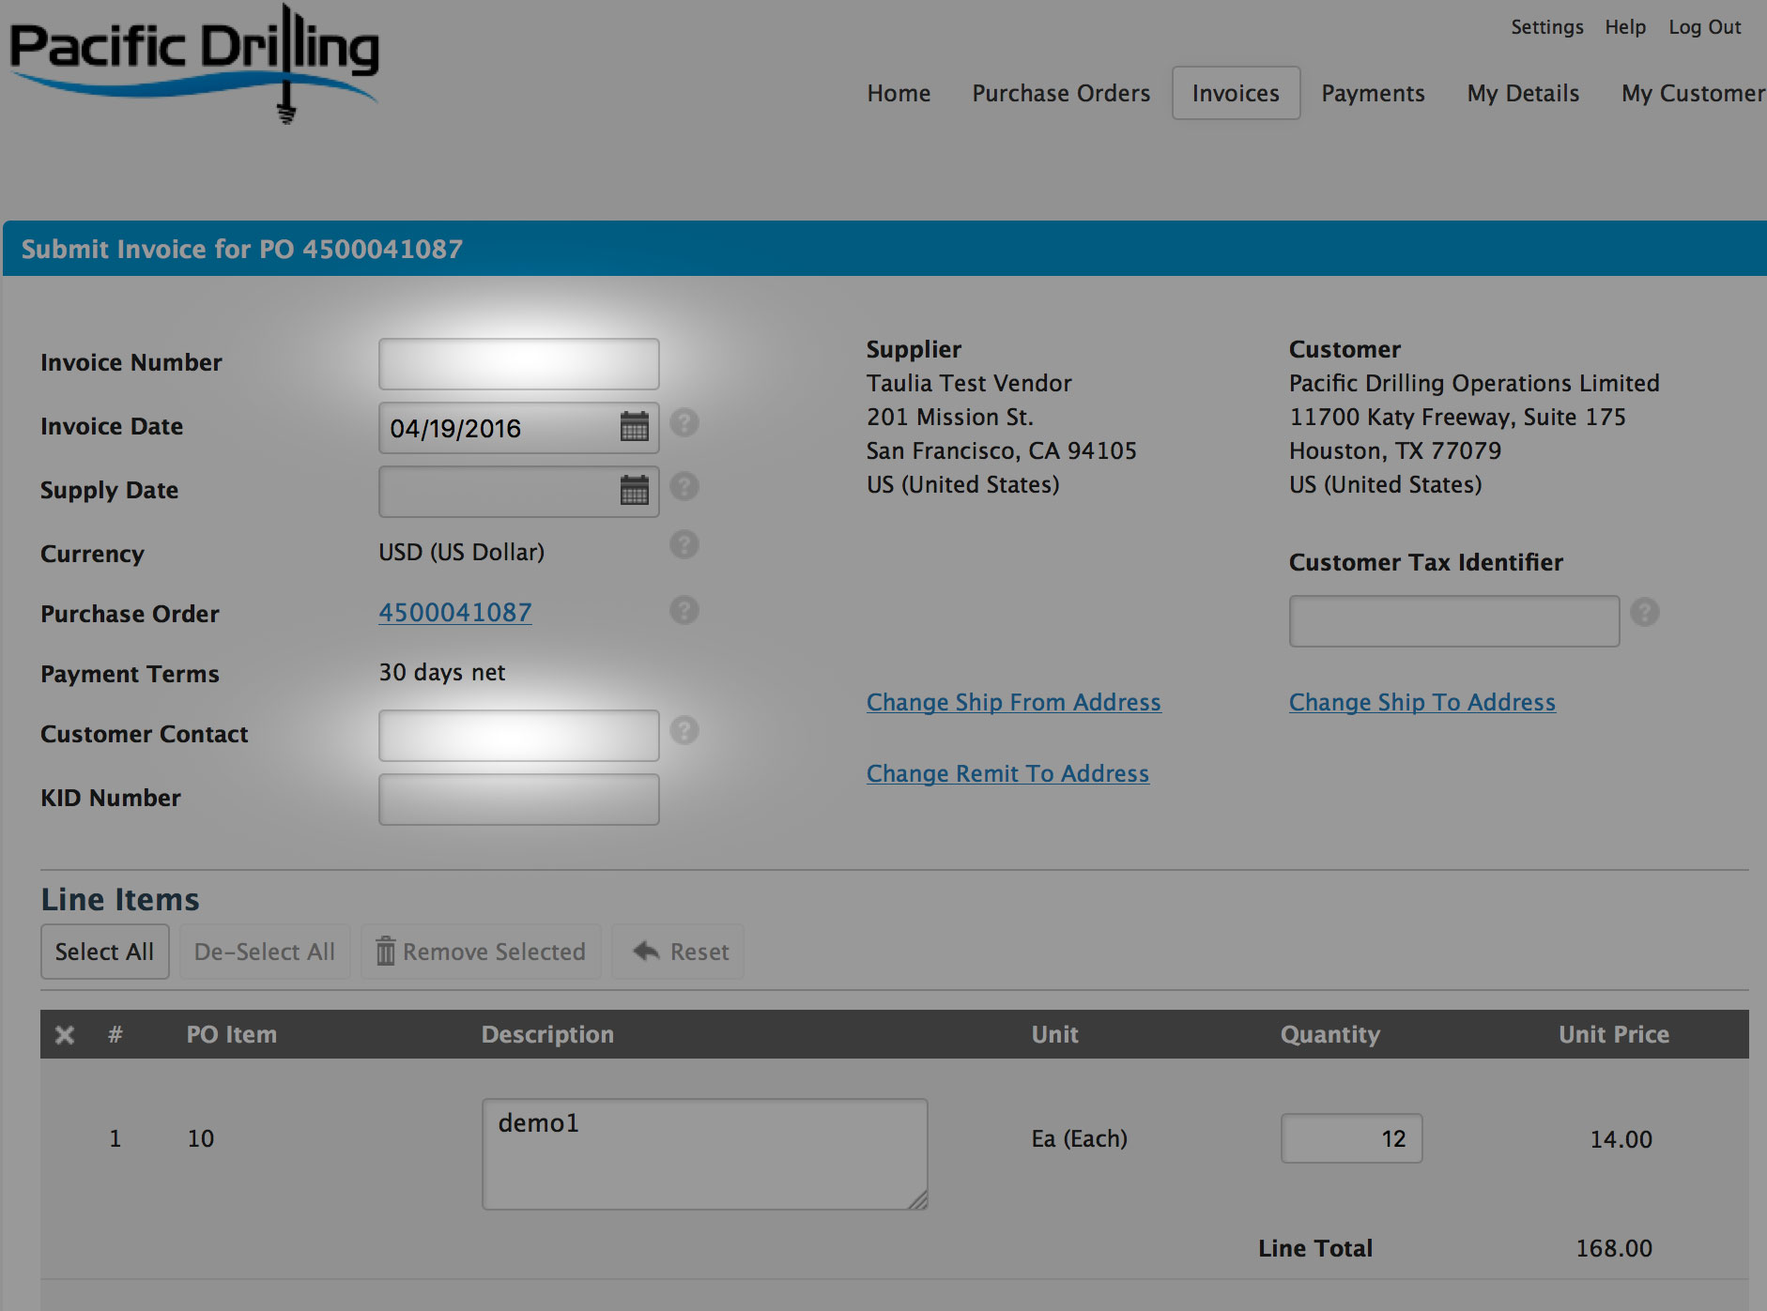The height and width of the screenshot is (1311, 1767).
Task: Click Log Out
Action: pyautogui.click(x=1705, y=27)
